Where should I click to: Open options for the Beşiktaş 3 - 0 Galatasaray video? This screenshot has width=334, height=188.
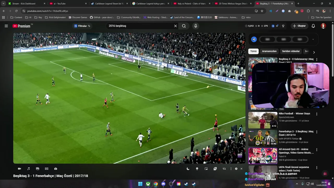(317, 60)
